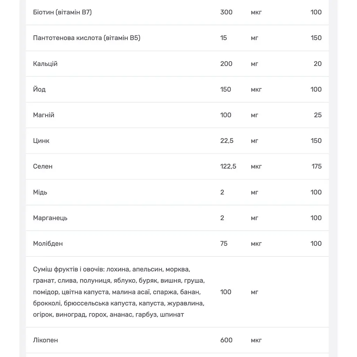This screenshot has height=357, width=357.
Task: Click the 122,5 amount for Селен
Action: click(228, 166)
